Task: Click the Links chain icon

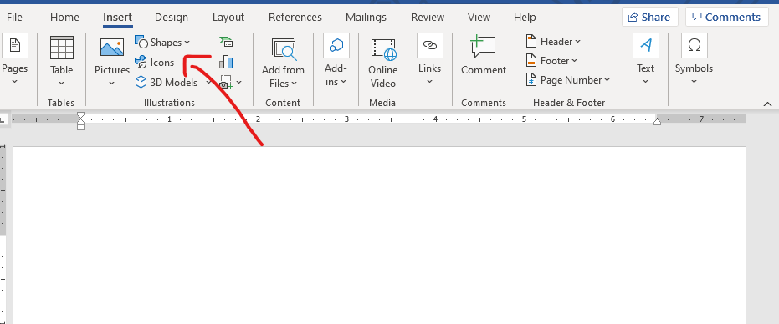Action: (430, 46)
